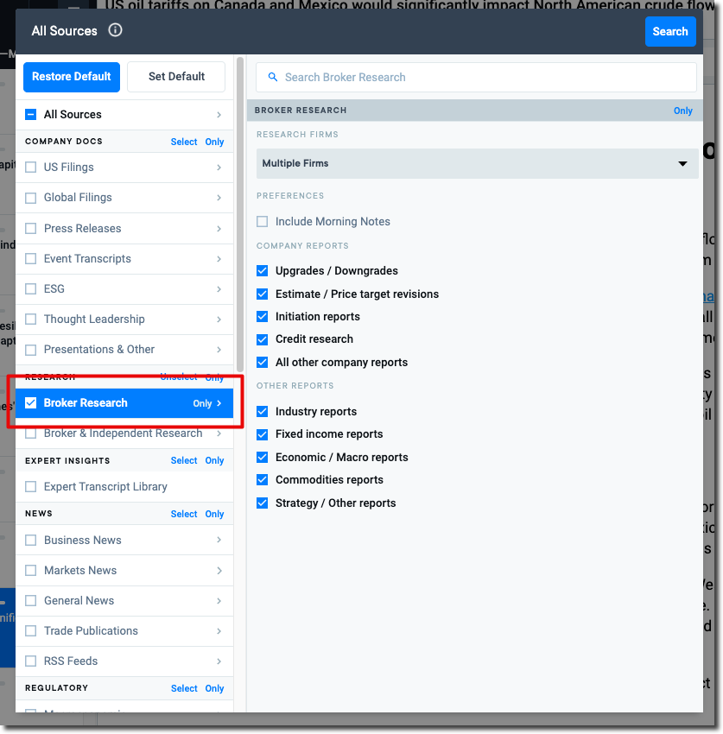Check the Expert Transcript Library box
Screen dimensions: 723x734
[x=31, y=487]
